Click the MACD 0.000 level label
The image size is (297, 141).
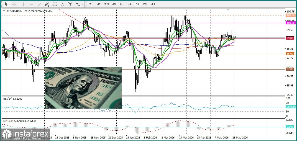pyautogui.click(x=290, y=127)
